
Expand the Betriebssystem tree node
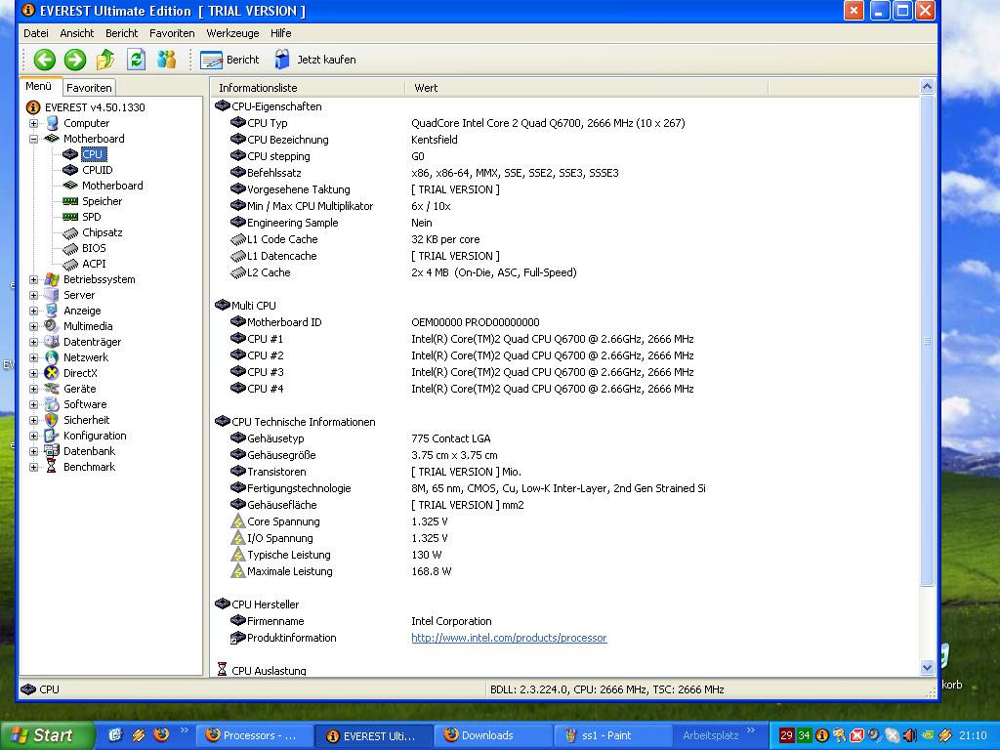34,279
